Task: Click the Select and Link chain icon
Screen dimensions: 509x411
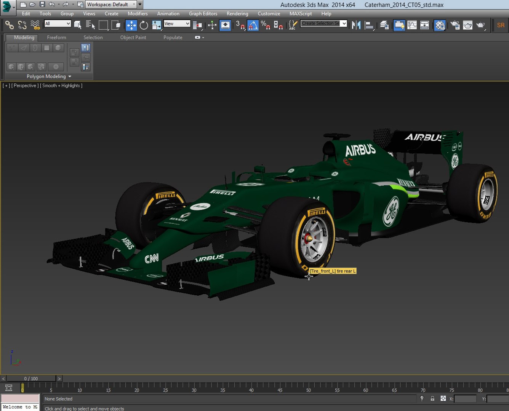Action: pos(9,25)
